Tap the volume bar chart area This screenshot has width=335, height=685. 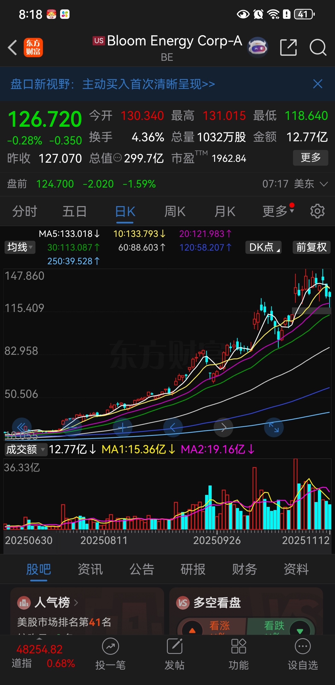click(167, 494)
